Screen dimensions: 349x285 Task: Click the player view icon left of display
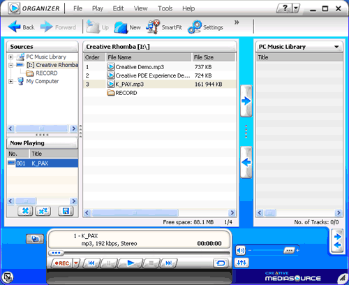coord(35,239)
